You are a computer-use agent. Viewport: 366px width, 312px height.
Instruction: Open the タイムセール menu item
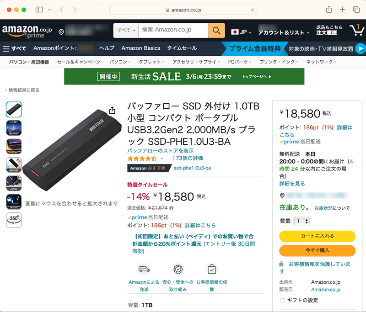pos(182,48)
